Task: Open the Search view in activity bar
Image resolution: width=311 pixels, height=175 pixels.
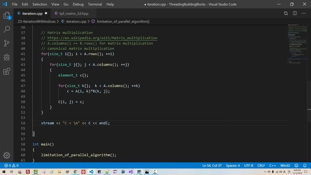Action: point(6,29)
